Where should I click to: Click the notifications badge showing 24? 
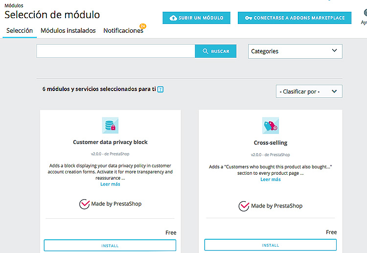click(x=143, y=26)
